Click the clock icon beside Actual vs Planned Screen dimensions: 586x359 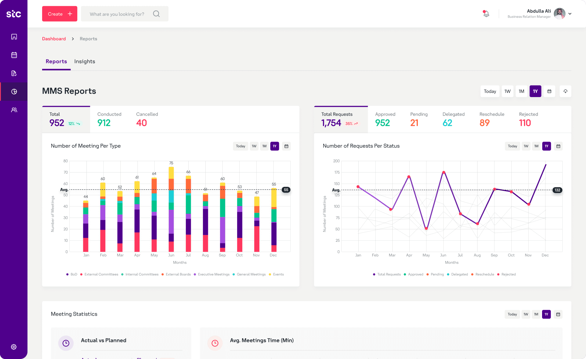(66, 343)
